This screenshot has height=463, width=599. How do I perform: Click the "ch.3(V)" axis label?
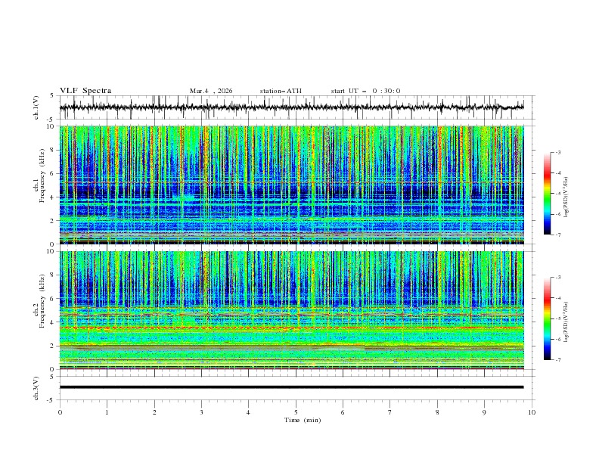point(36,388)
